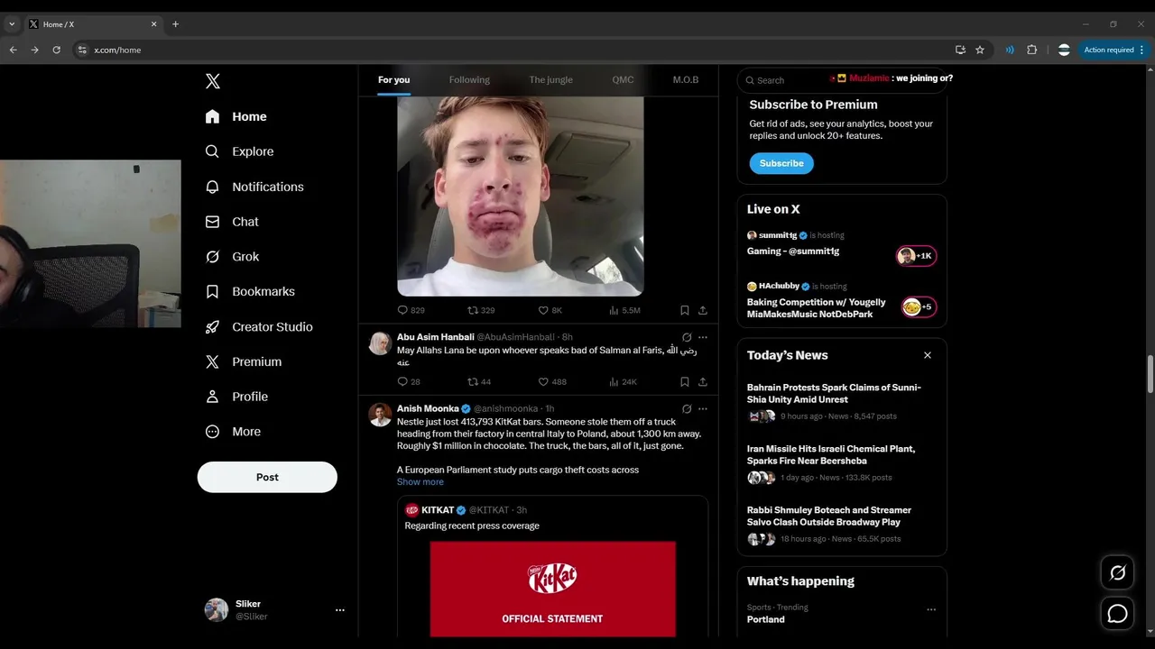Open Sliker account menu ellipsis

tap(340, 610)
